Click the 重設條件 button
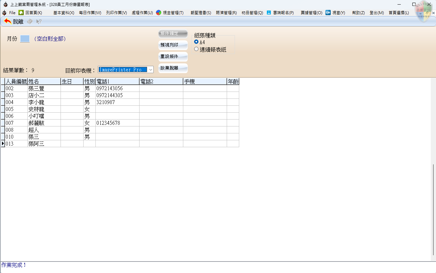The width and height of the screenshot is (436, 273). point(173,57)
